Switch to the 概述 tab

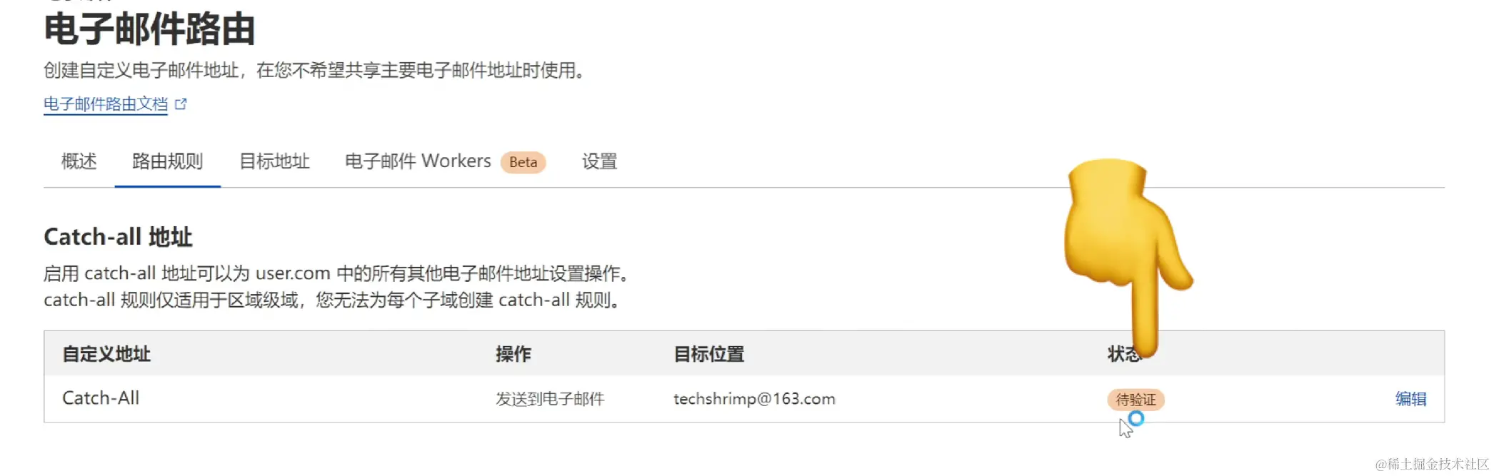(79, 161)
